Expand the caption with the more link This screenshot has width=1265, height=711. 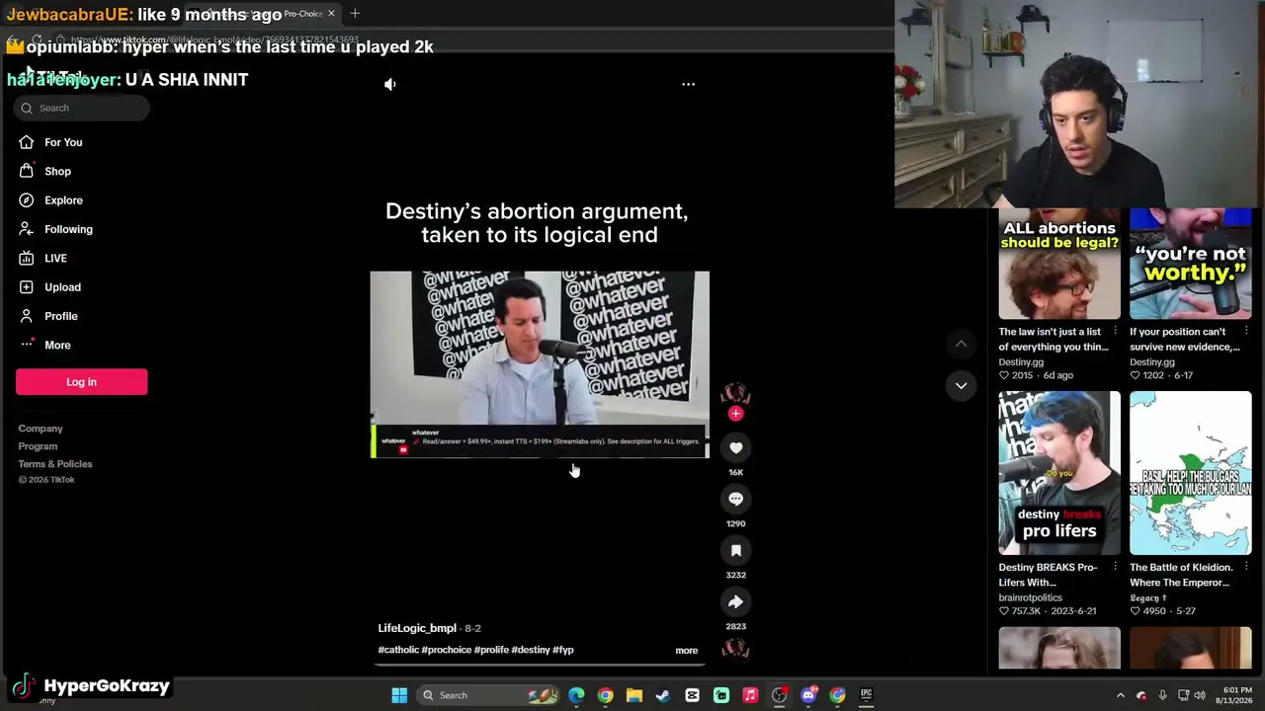[686, 651]
